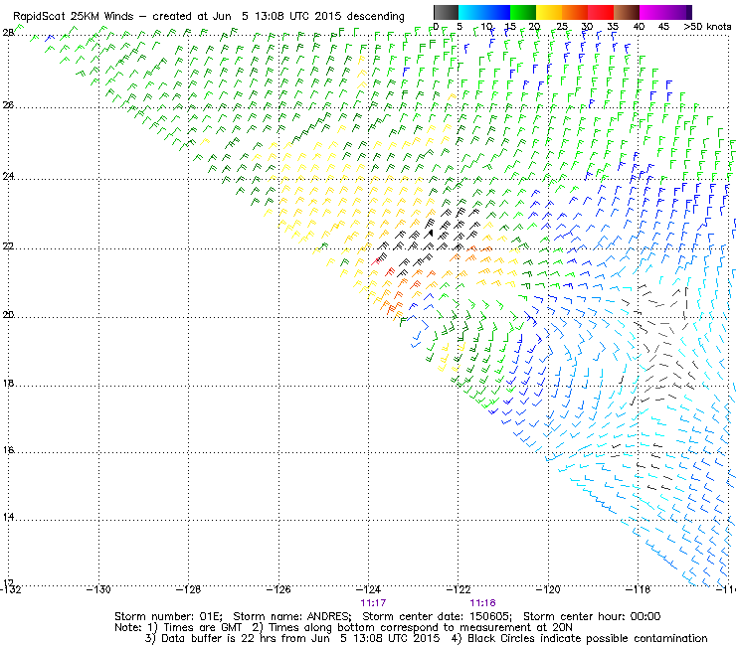Click the purple '11:17' time marker

(x=373, y=603)
